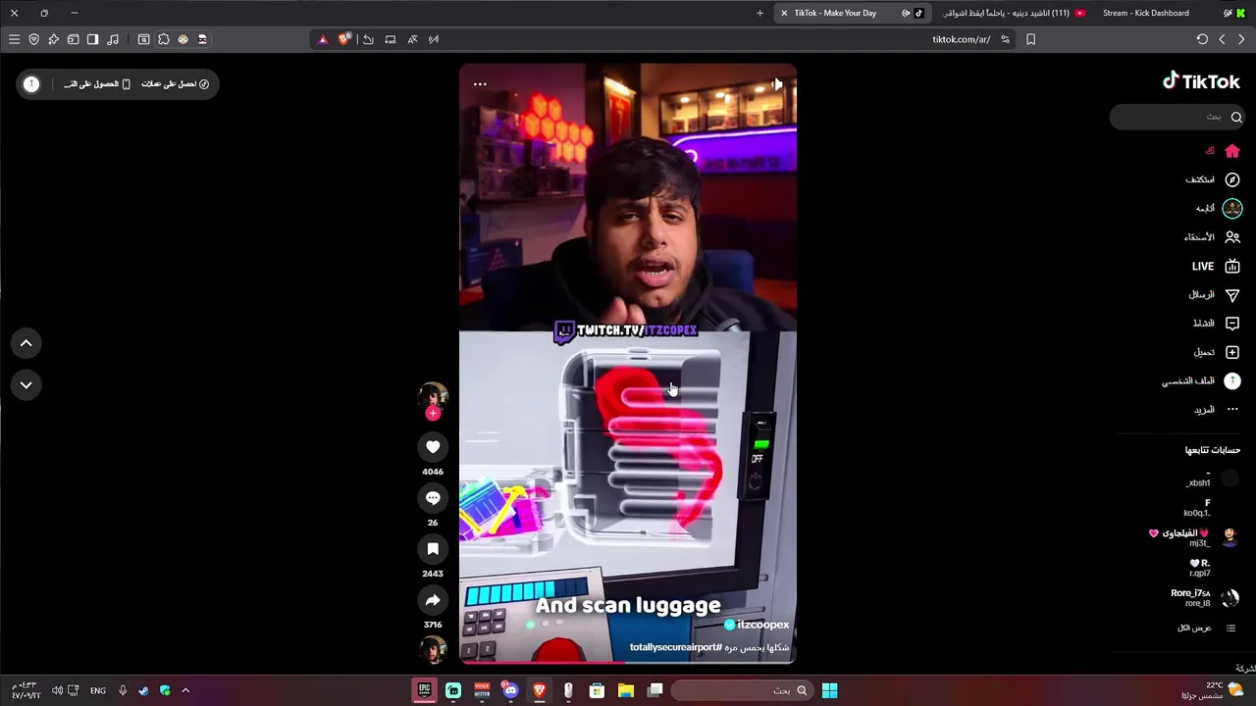Open Brave Rewards triangle icon

(x=323, y=39)
